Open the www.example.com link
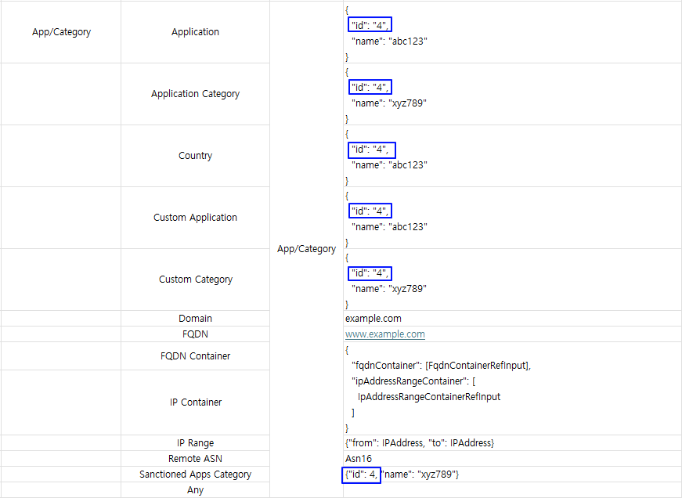682x498 pixels. [x=385, y=334]
